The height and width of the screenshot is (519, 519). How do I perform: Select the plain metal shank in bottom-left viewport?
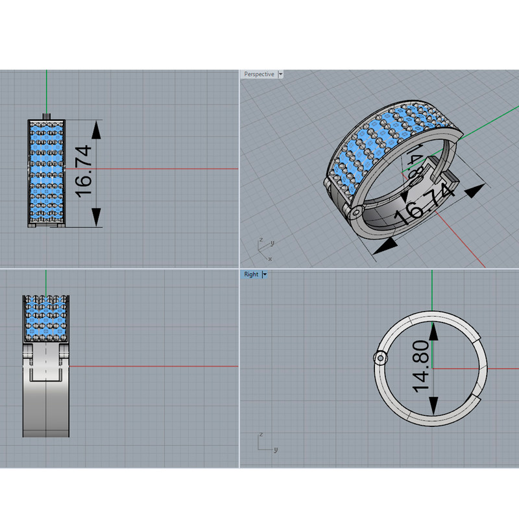(46, 409)
